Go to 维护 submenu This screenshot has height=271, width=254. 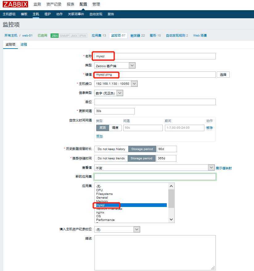pyautogui.click(x=47, y=14)
